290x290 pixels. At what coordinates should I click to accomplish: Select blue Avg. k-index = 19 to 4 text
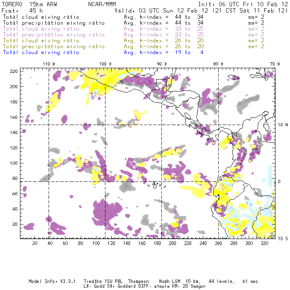pyautogui.click(x=164, y=53)
